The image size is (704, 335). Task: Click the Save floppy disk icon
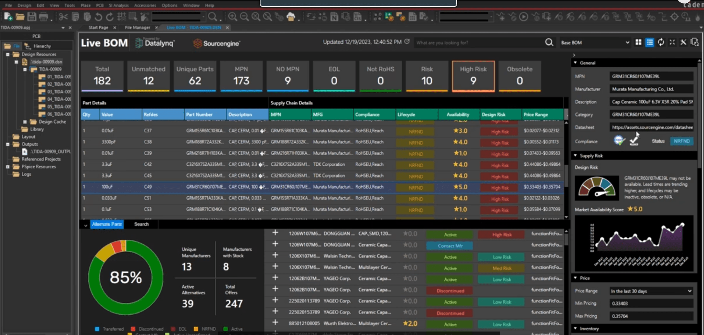(32, 17)
